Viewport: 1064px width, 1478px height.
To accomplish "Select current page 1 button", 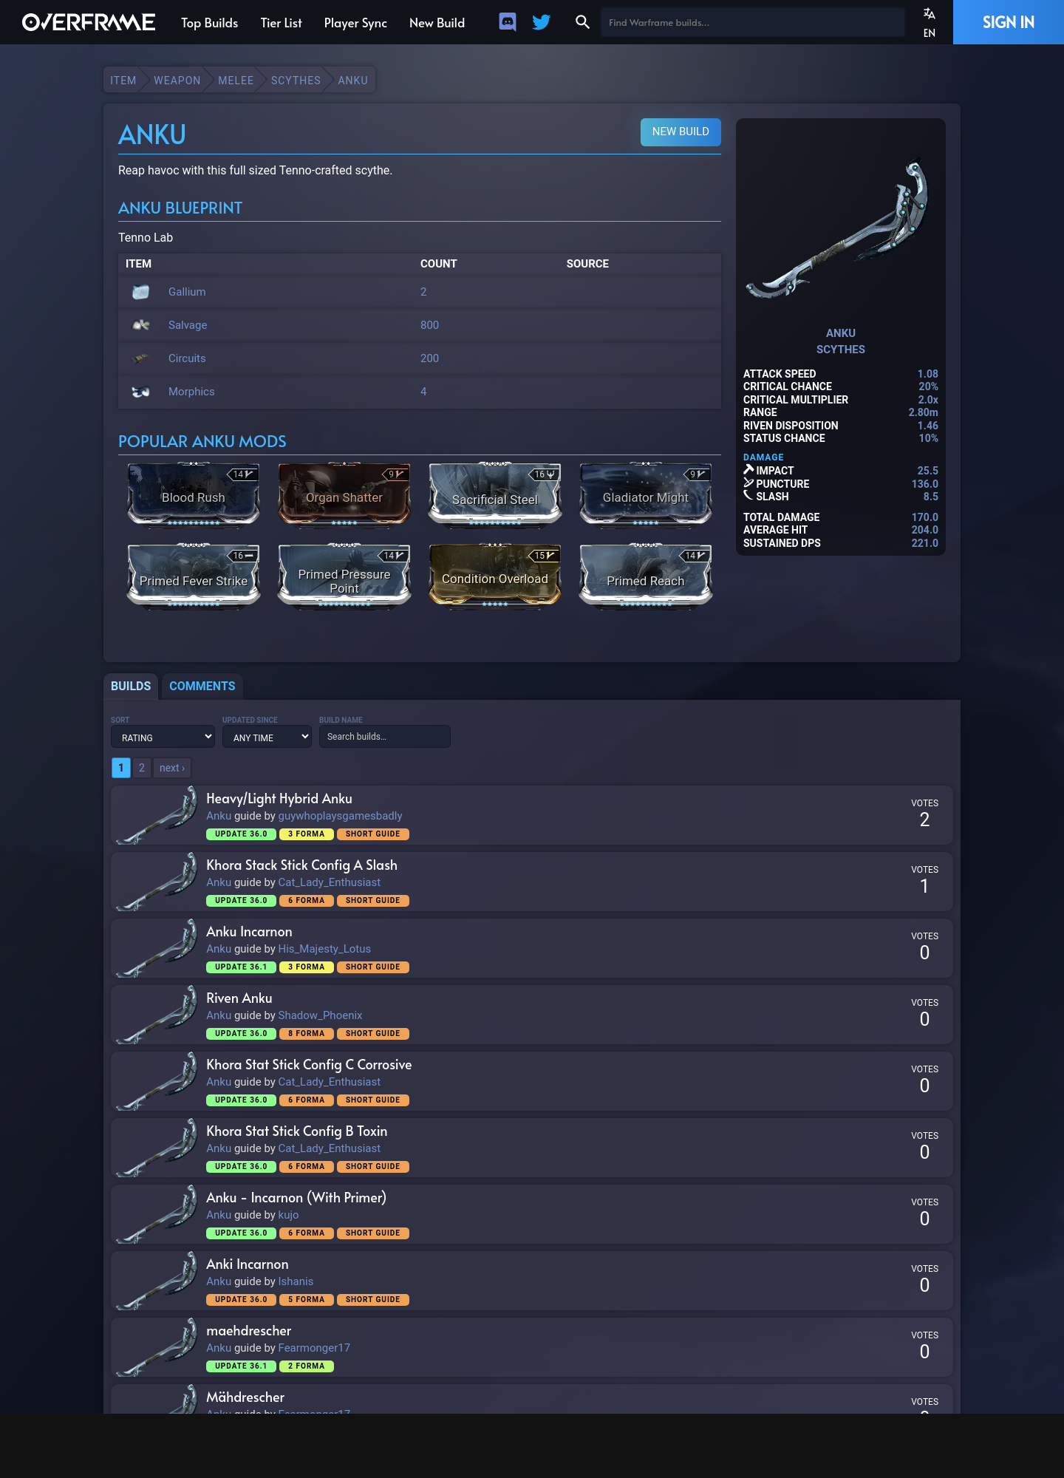I will (121, 768).
